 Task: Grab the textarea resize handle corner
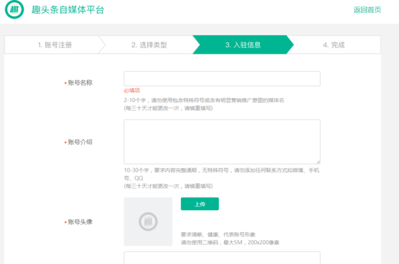click(319, 163)
